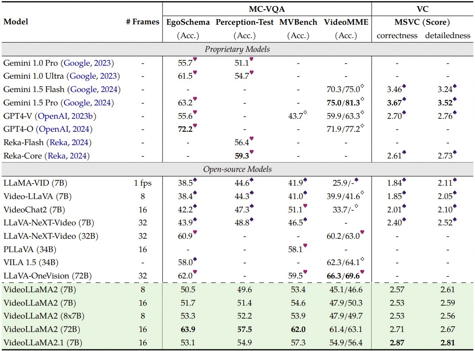Click the heart marker next to Reka-Core's 59.3
475x351 pixels.
pyautogui.click(x=251, y=152)
